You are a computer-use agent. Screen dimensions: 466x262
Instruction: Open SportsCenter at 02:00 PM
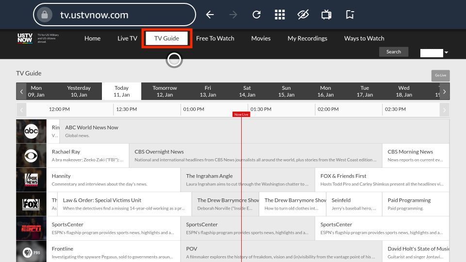click(x=382, y=229)
